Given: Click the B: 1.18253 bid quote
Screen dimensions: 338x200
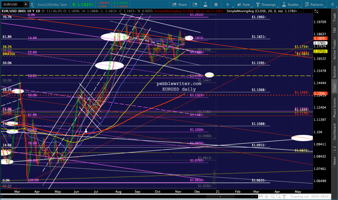Looking at the screenshot, I should click(83, 5).
